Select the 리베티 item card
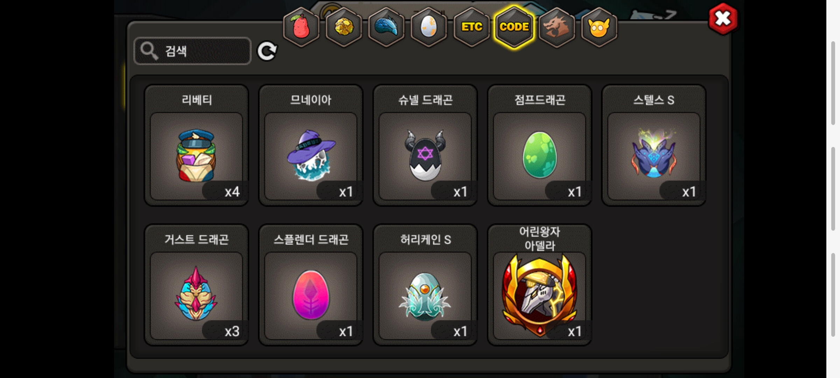This screenshot has height=378, width=840. tap(196, 145)
